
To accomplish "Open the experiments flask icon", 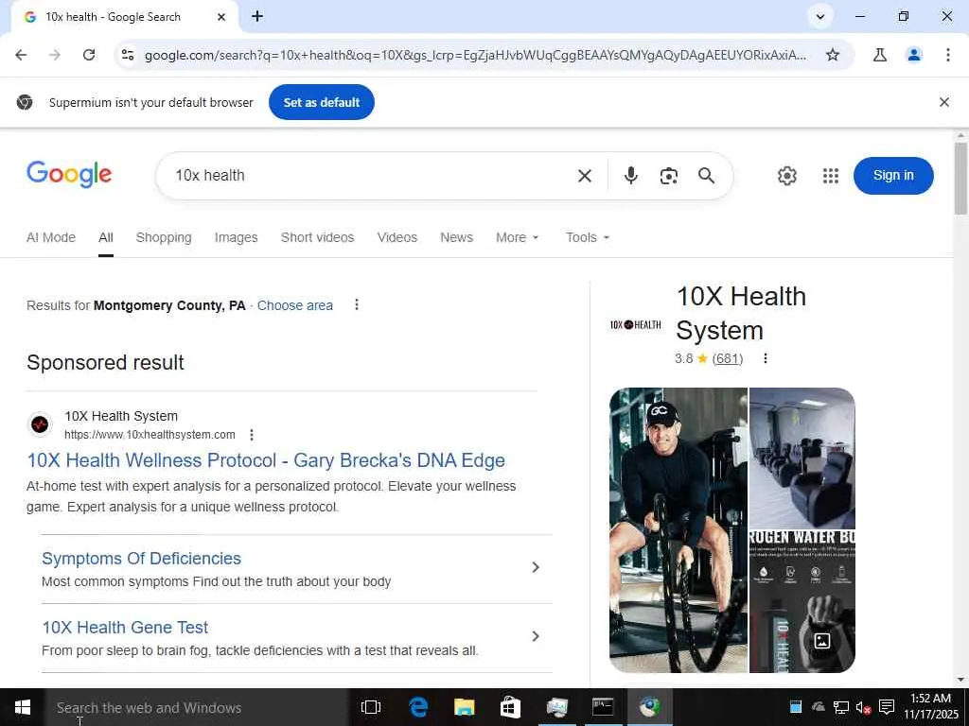I will (x=879, y=55).
